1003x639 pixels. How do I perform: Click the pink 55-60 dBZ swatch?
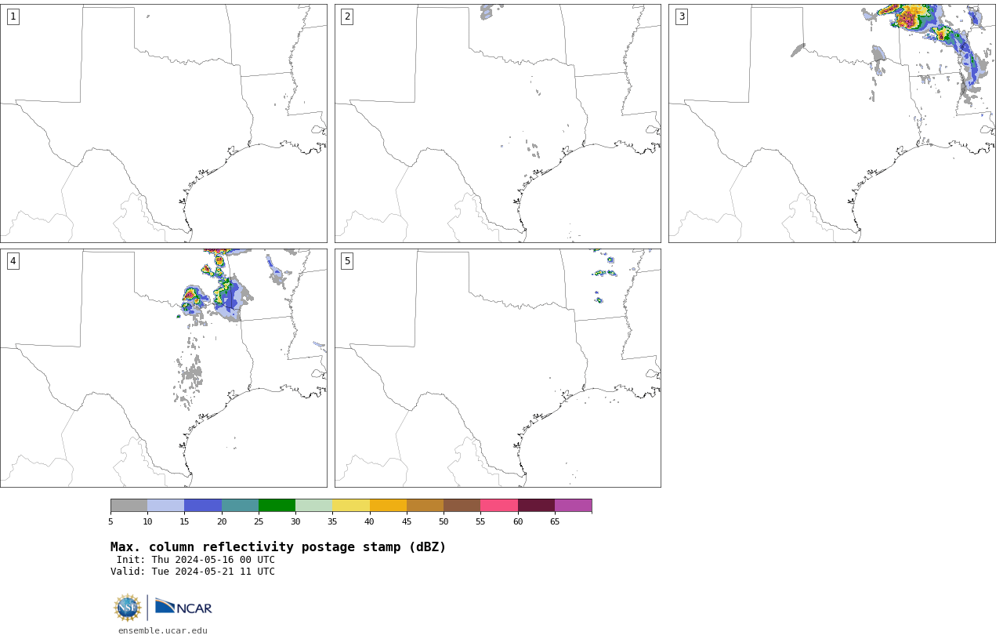[499, 505]
